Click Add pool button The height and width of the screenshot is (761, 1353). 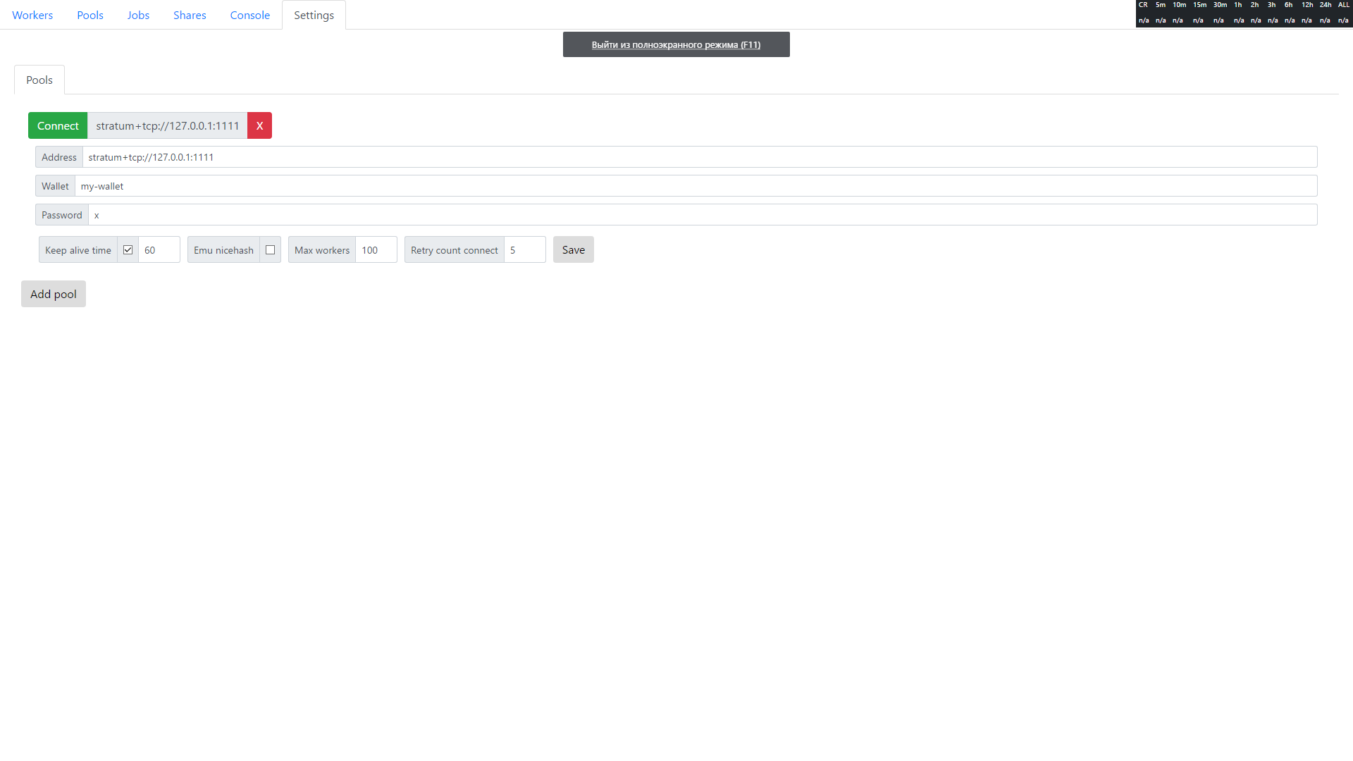coord(53,294)
